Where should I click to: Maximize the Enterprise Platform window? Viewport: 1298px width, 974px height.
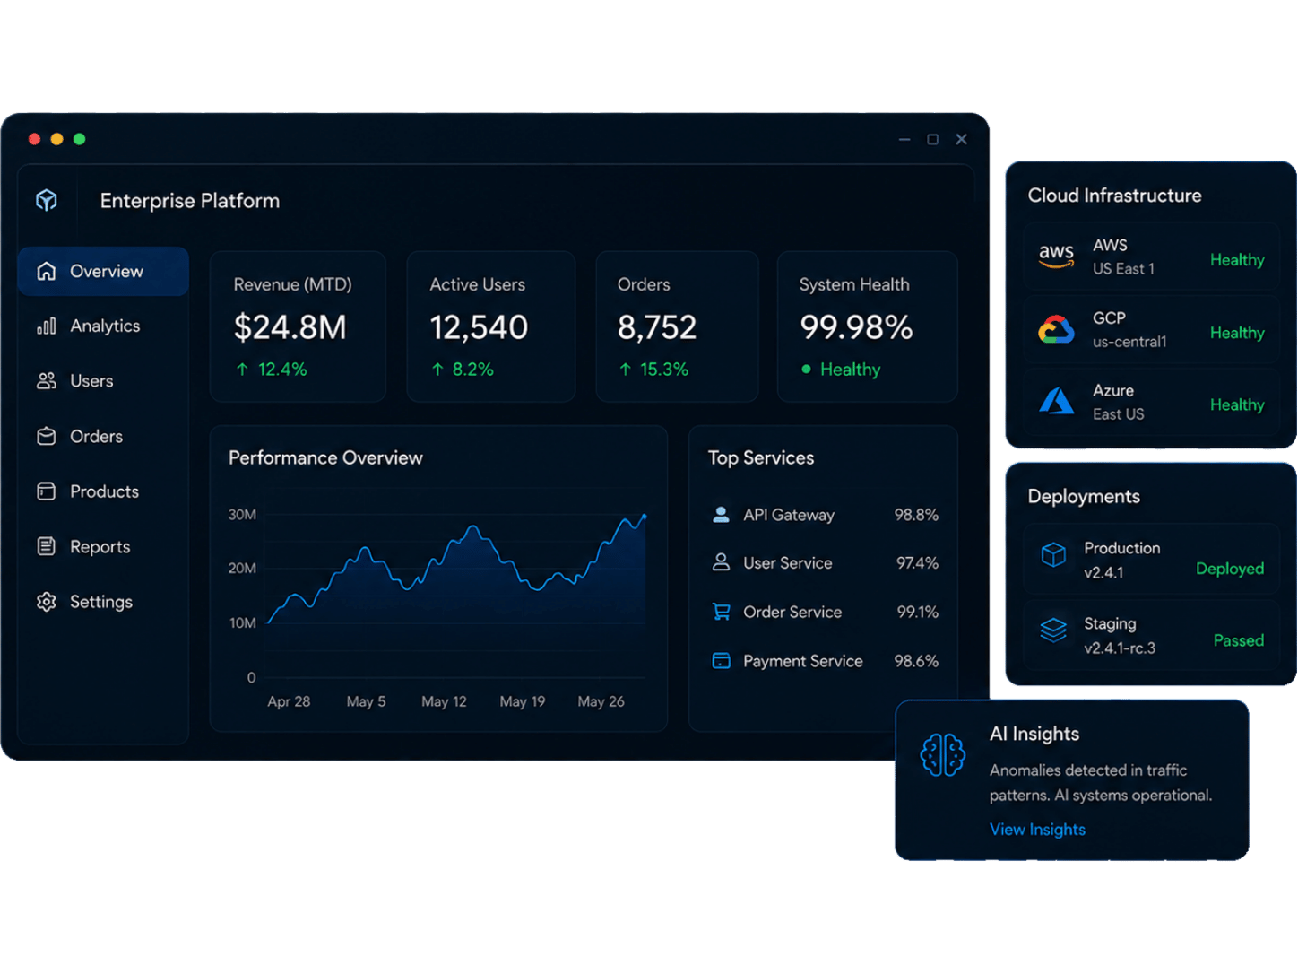pyautogui.click(x=932, y=139)
